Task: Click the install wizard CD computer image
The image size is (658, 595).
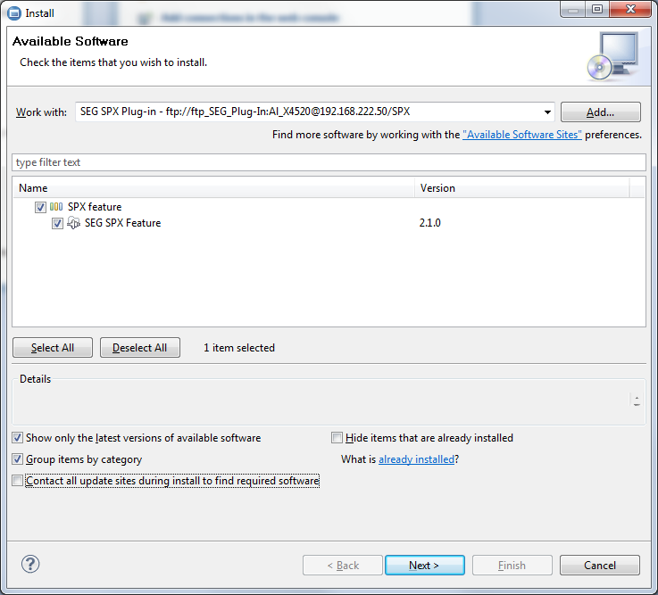Action: pyautogui.click(x=612, y=55)
